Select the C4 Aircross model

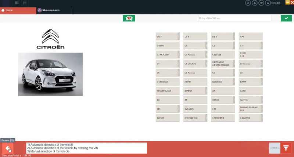tap(251, 64)
